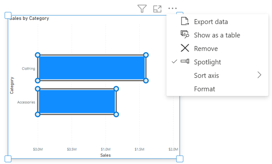Click the Export data page icon
This screenshot has width=272, height=164.
[x=185, y=21]
